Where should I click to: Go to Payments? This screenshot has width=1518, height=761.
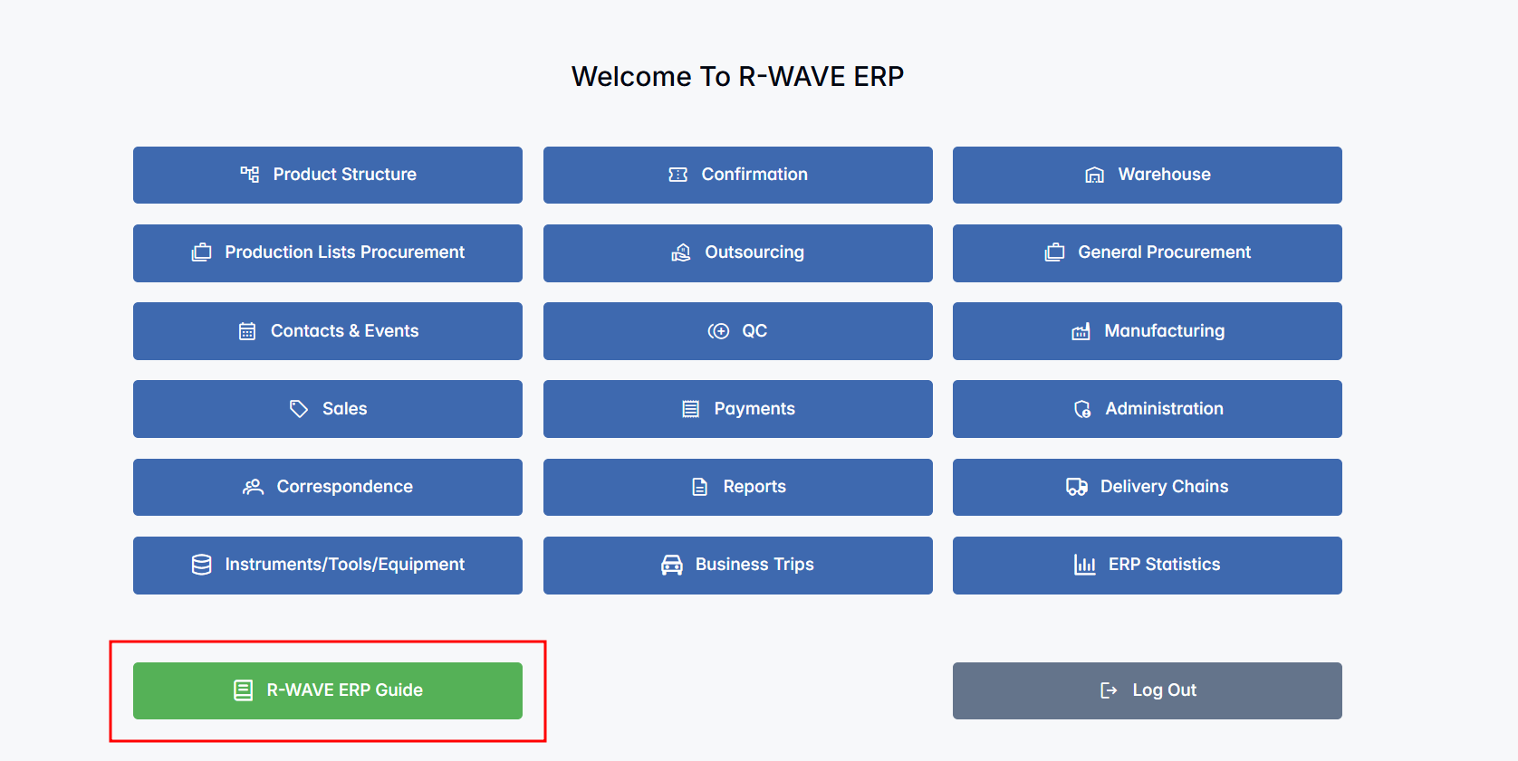pyautogui.click(x=737, y=409)
